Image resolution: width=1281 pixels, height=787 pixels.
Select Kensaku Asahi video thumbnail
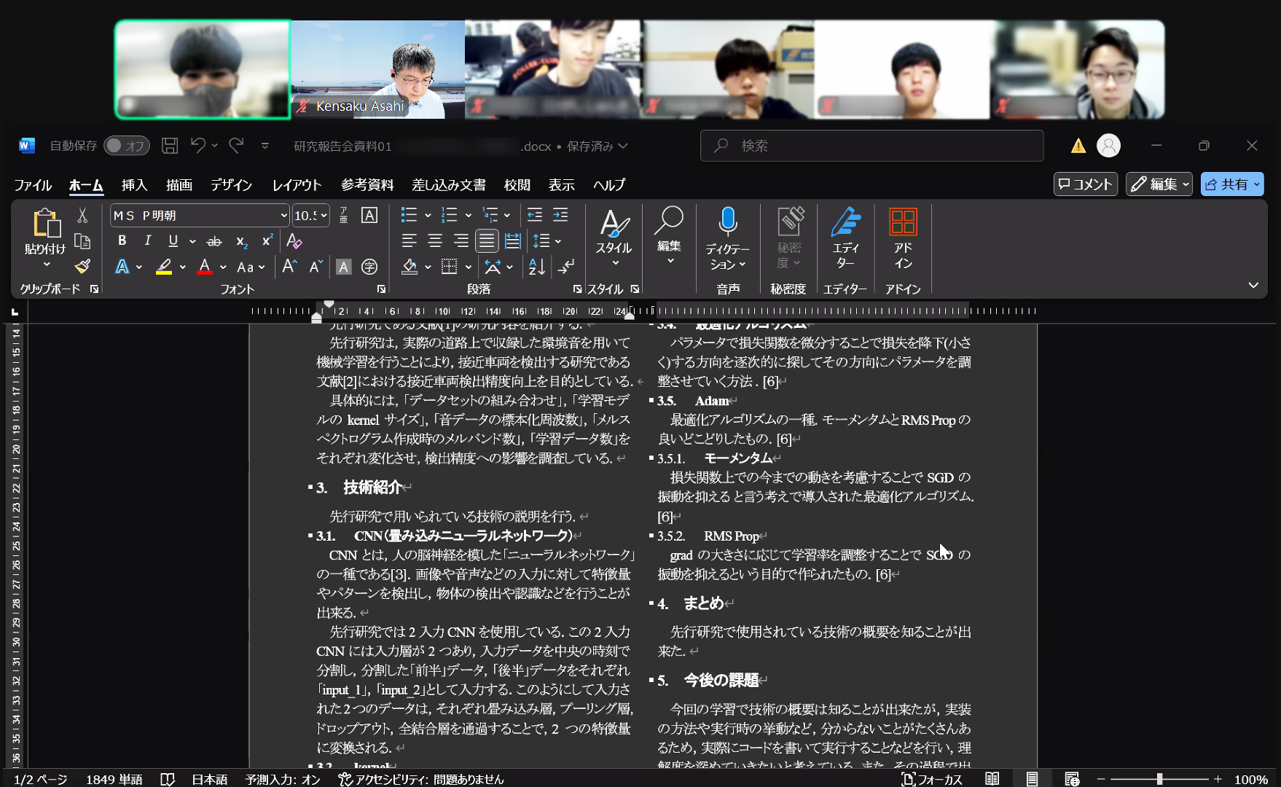(x=377, y=69)
